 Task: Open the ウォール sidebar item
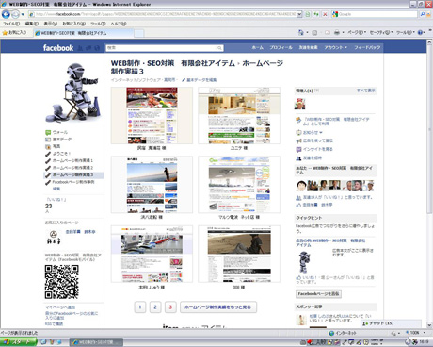60,132
